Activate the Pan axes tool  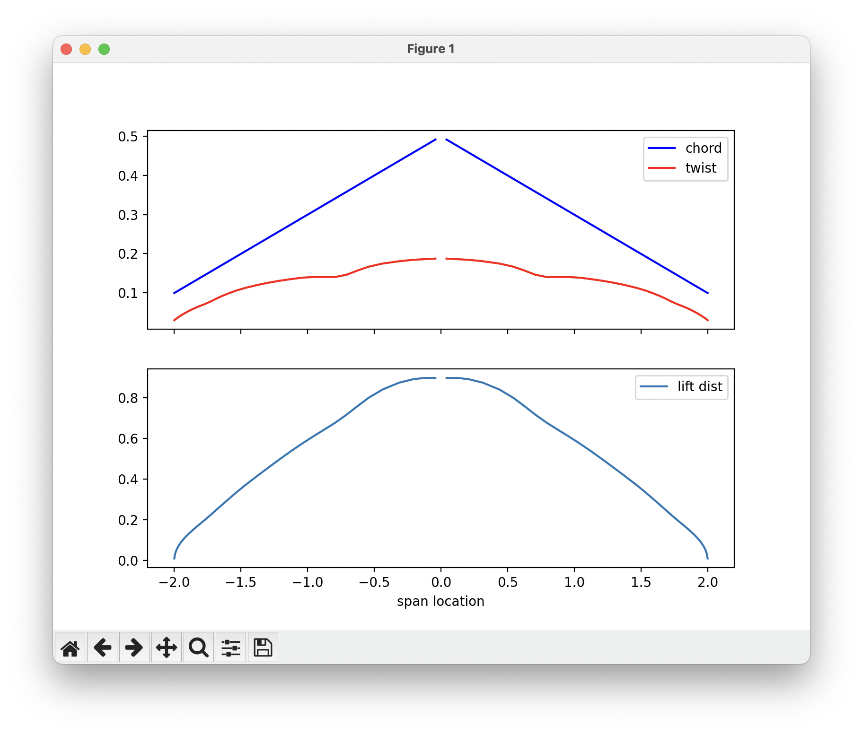coord(167,647)
